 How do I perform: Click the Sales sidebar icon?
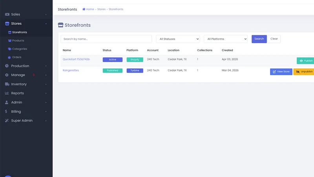(7, 14)
